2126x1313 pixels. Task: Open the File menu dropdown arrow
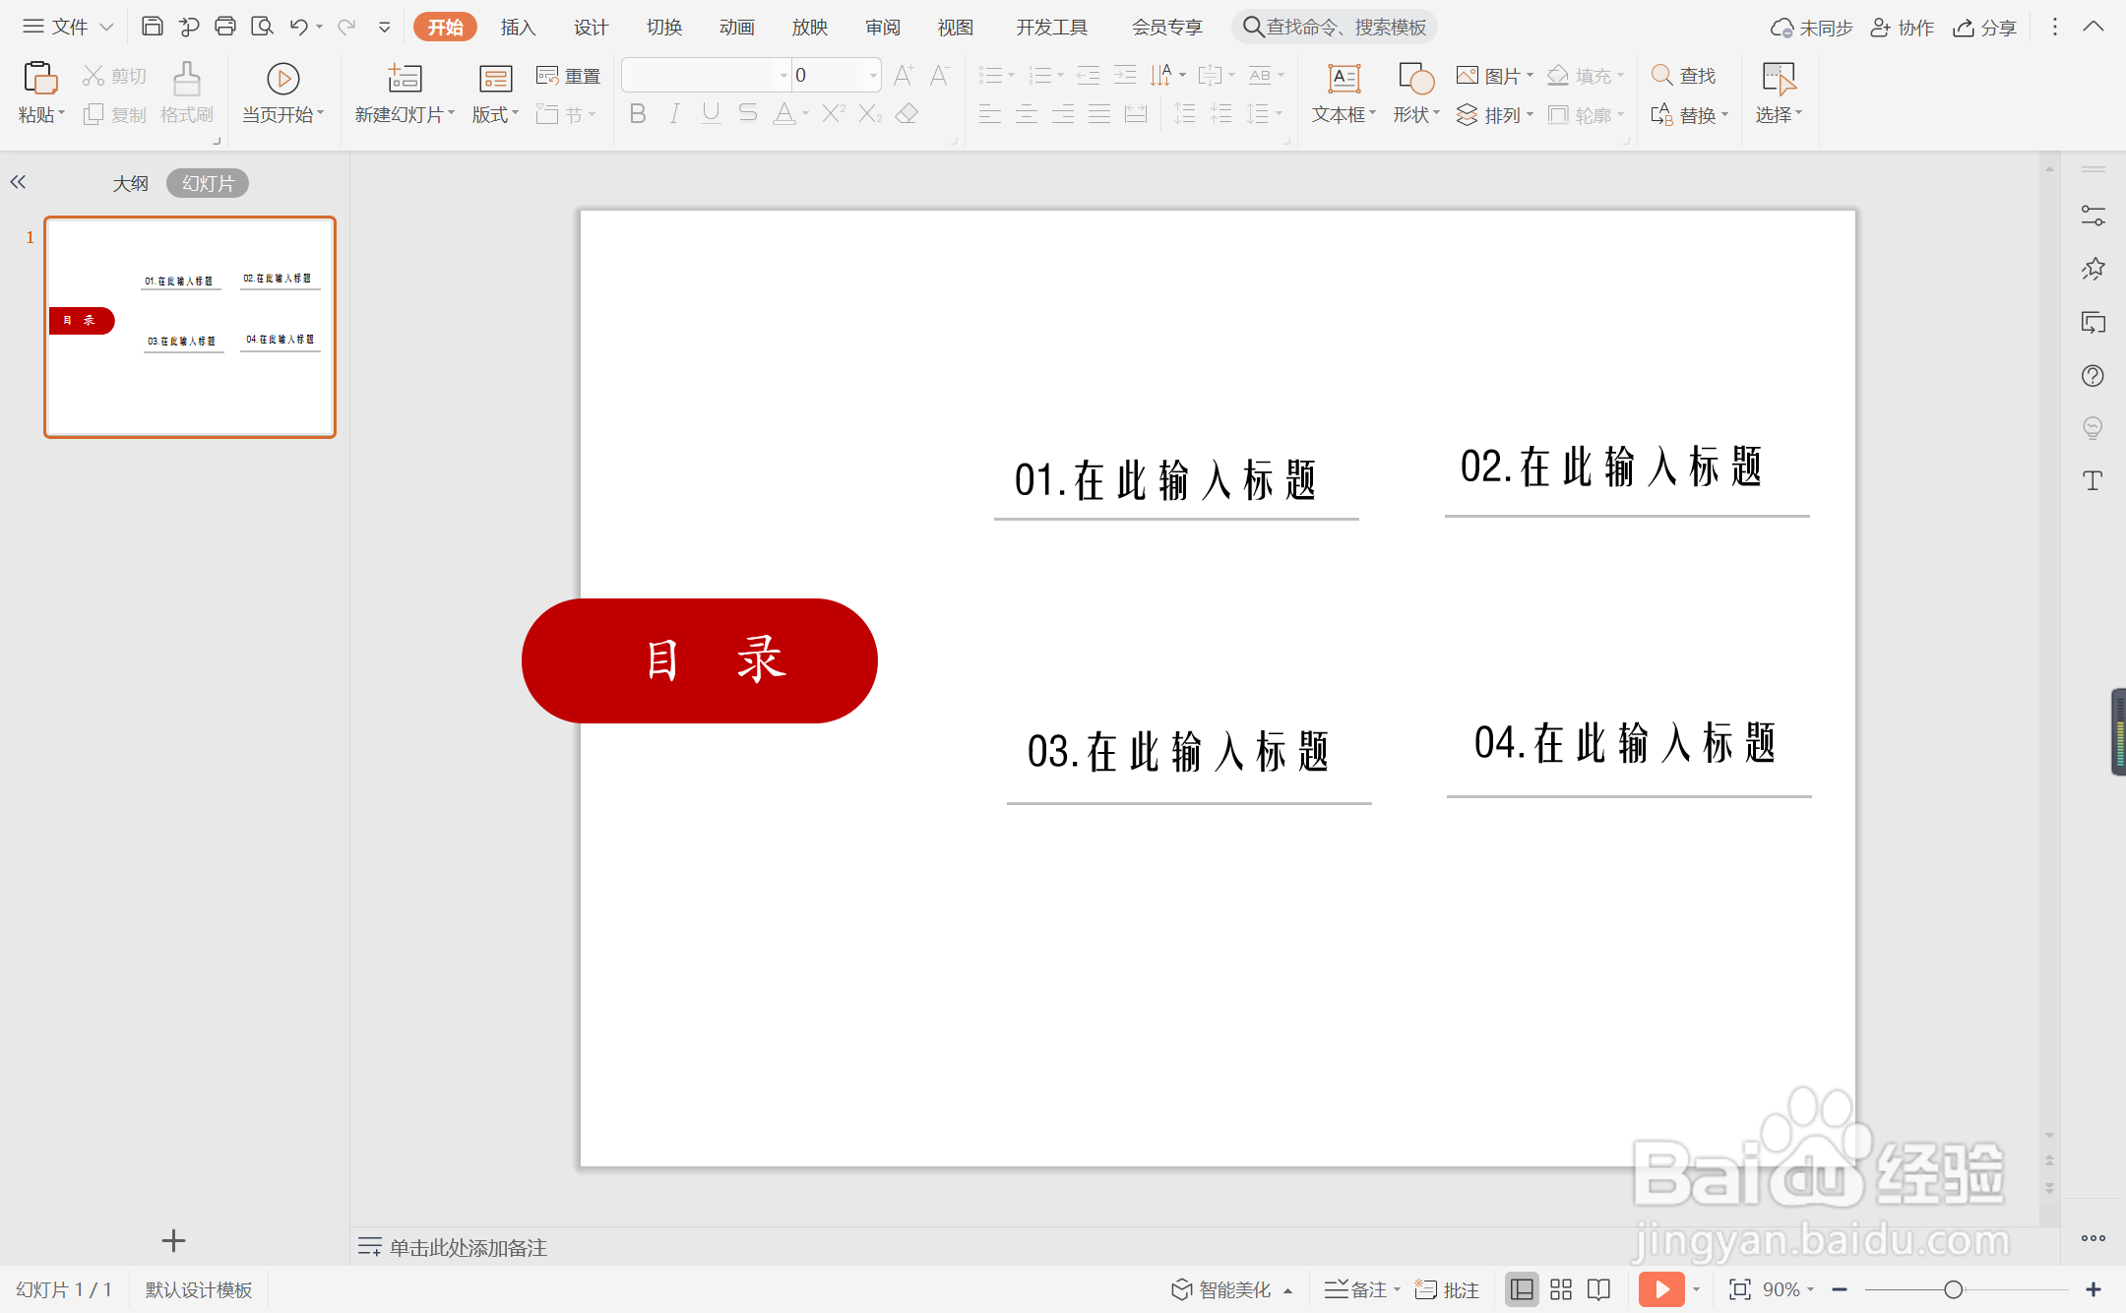[106, 28]
